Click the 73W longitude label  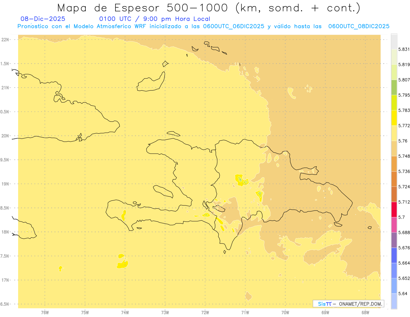click(x=165, y=312)
